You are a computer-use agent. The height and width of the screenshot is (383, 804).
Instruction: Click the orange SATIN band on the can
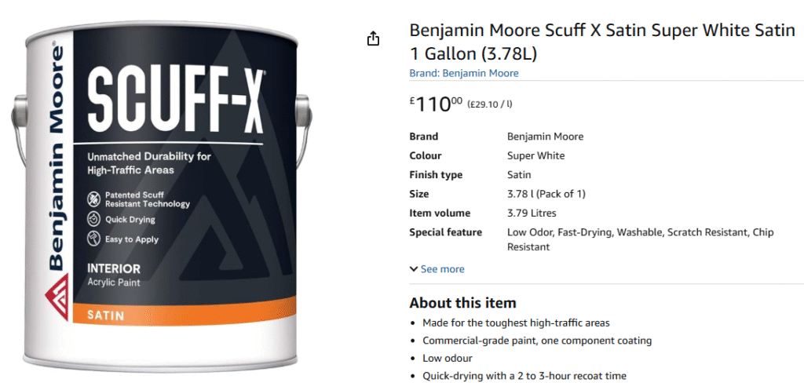click(x=185, y=312)
